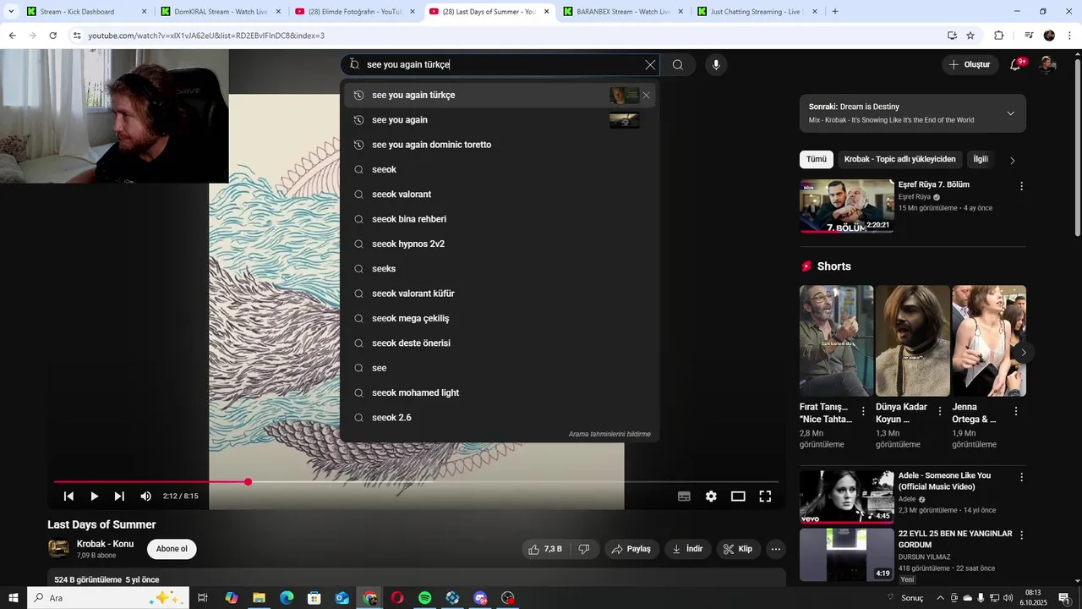Choose suggestion 'seeok hypnos 2v2'
1082x609 pixels.
click(x=499, y=244)
